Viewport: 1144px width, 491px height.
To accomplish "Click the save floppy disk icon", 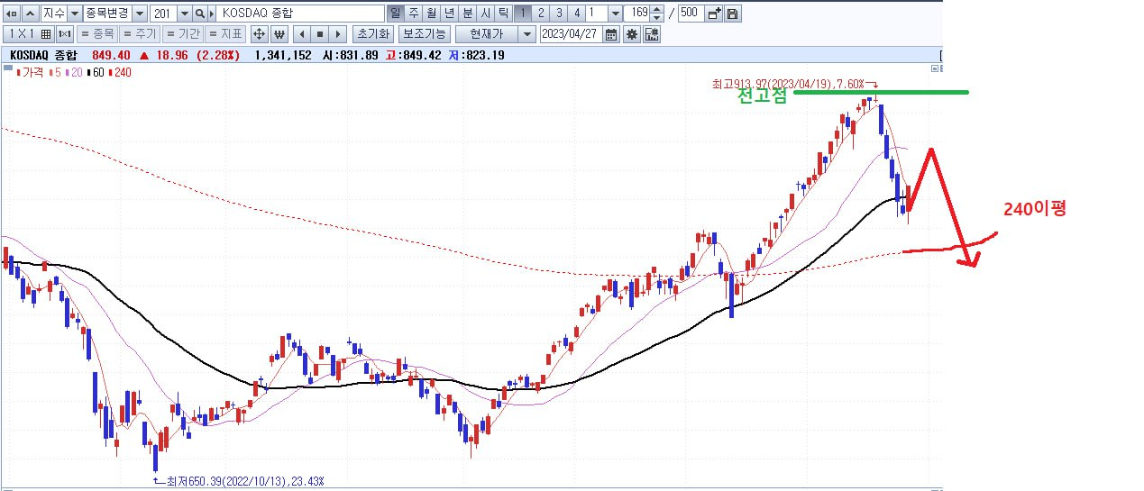I will (732, 14).
